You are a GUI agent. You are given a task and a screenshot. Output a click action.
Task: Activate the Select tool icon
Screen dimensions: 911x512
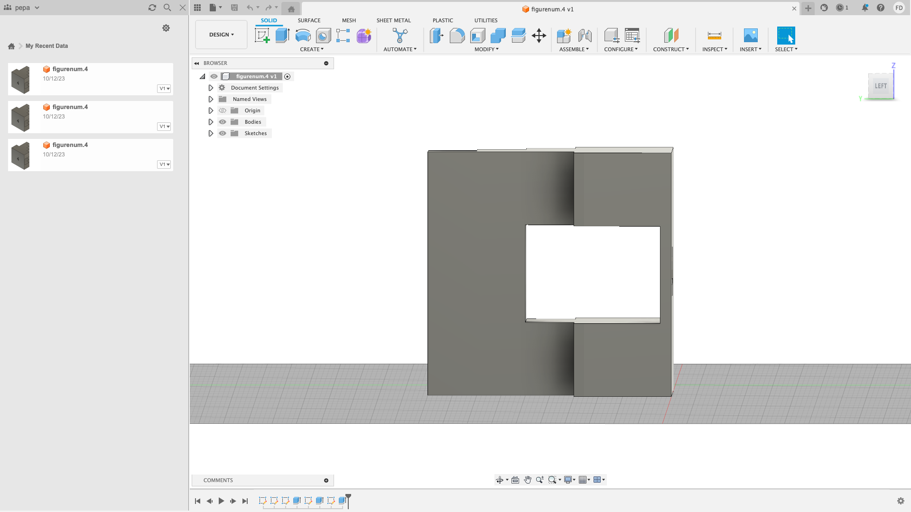click(x=786, y=36)
